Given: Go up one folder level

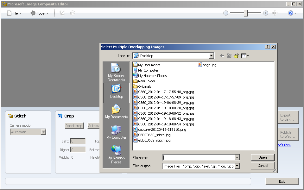Looking at the screenshot, I should point(229,56).
